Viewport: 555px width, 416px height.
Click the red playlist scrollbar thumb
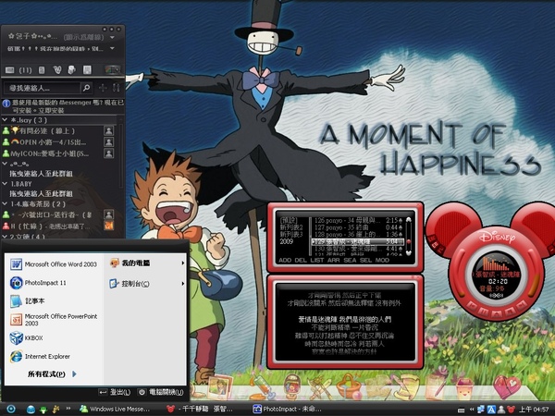click(409, 242)
